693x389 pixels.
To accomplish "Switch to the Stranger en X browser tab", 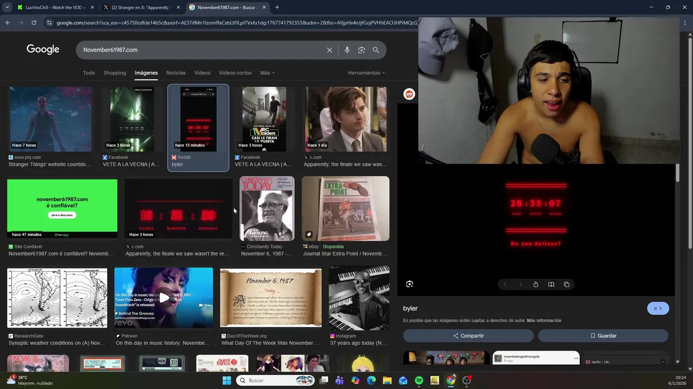I will [141, 8].
